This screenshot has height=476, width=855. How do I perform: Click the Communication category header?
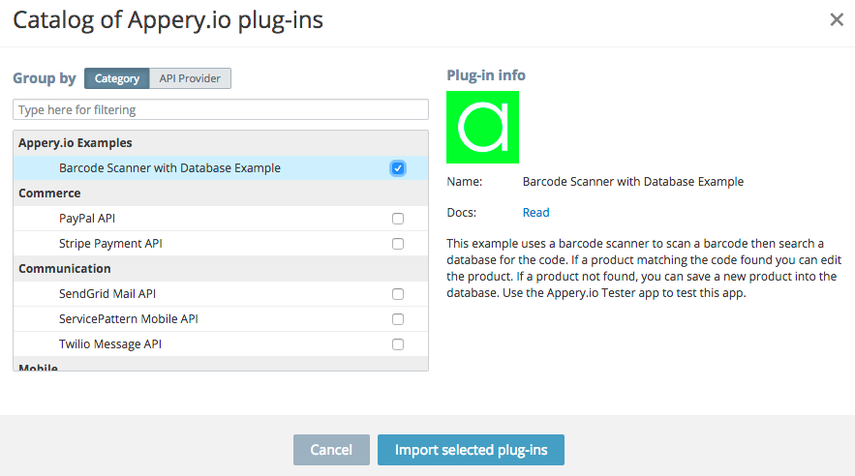coord(64,269)
